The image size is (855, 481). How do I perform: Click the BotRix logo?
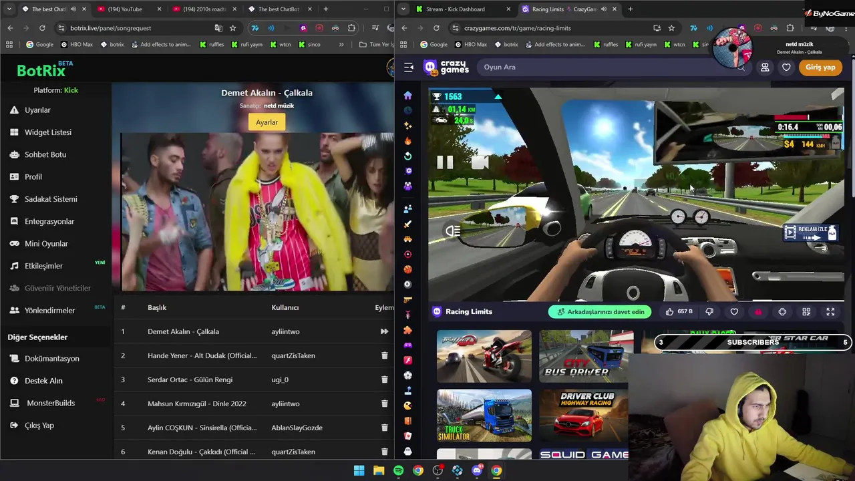[44, 70]
